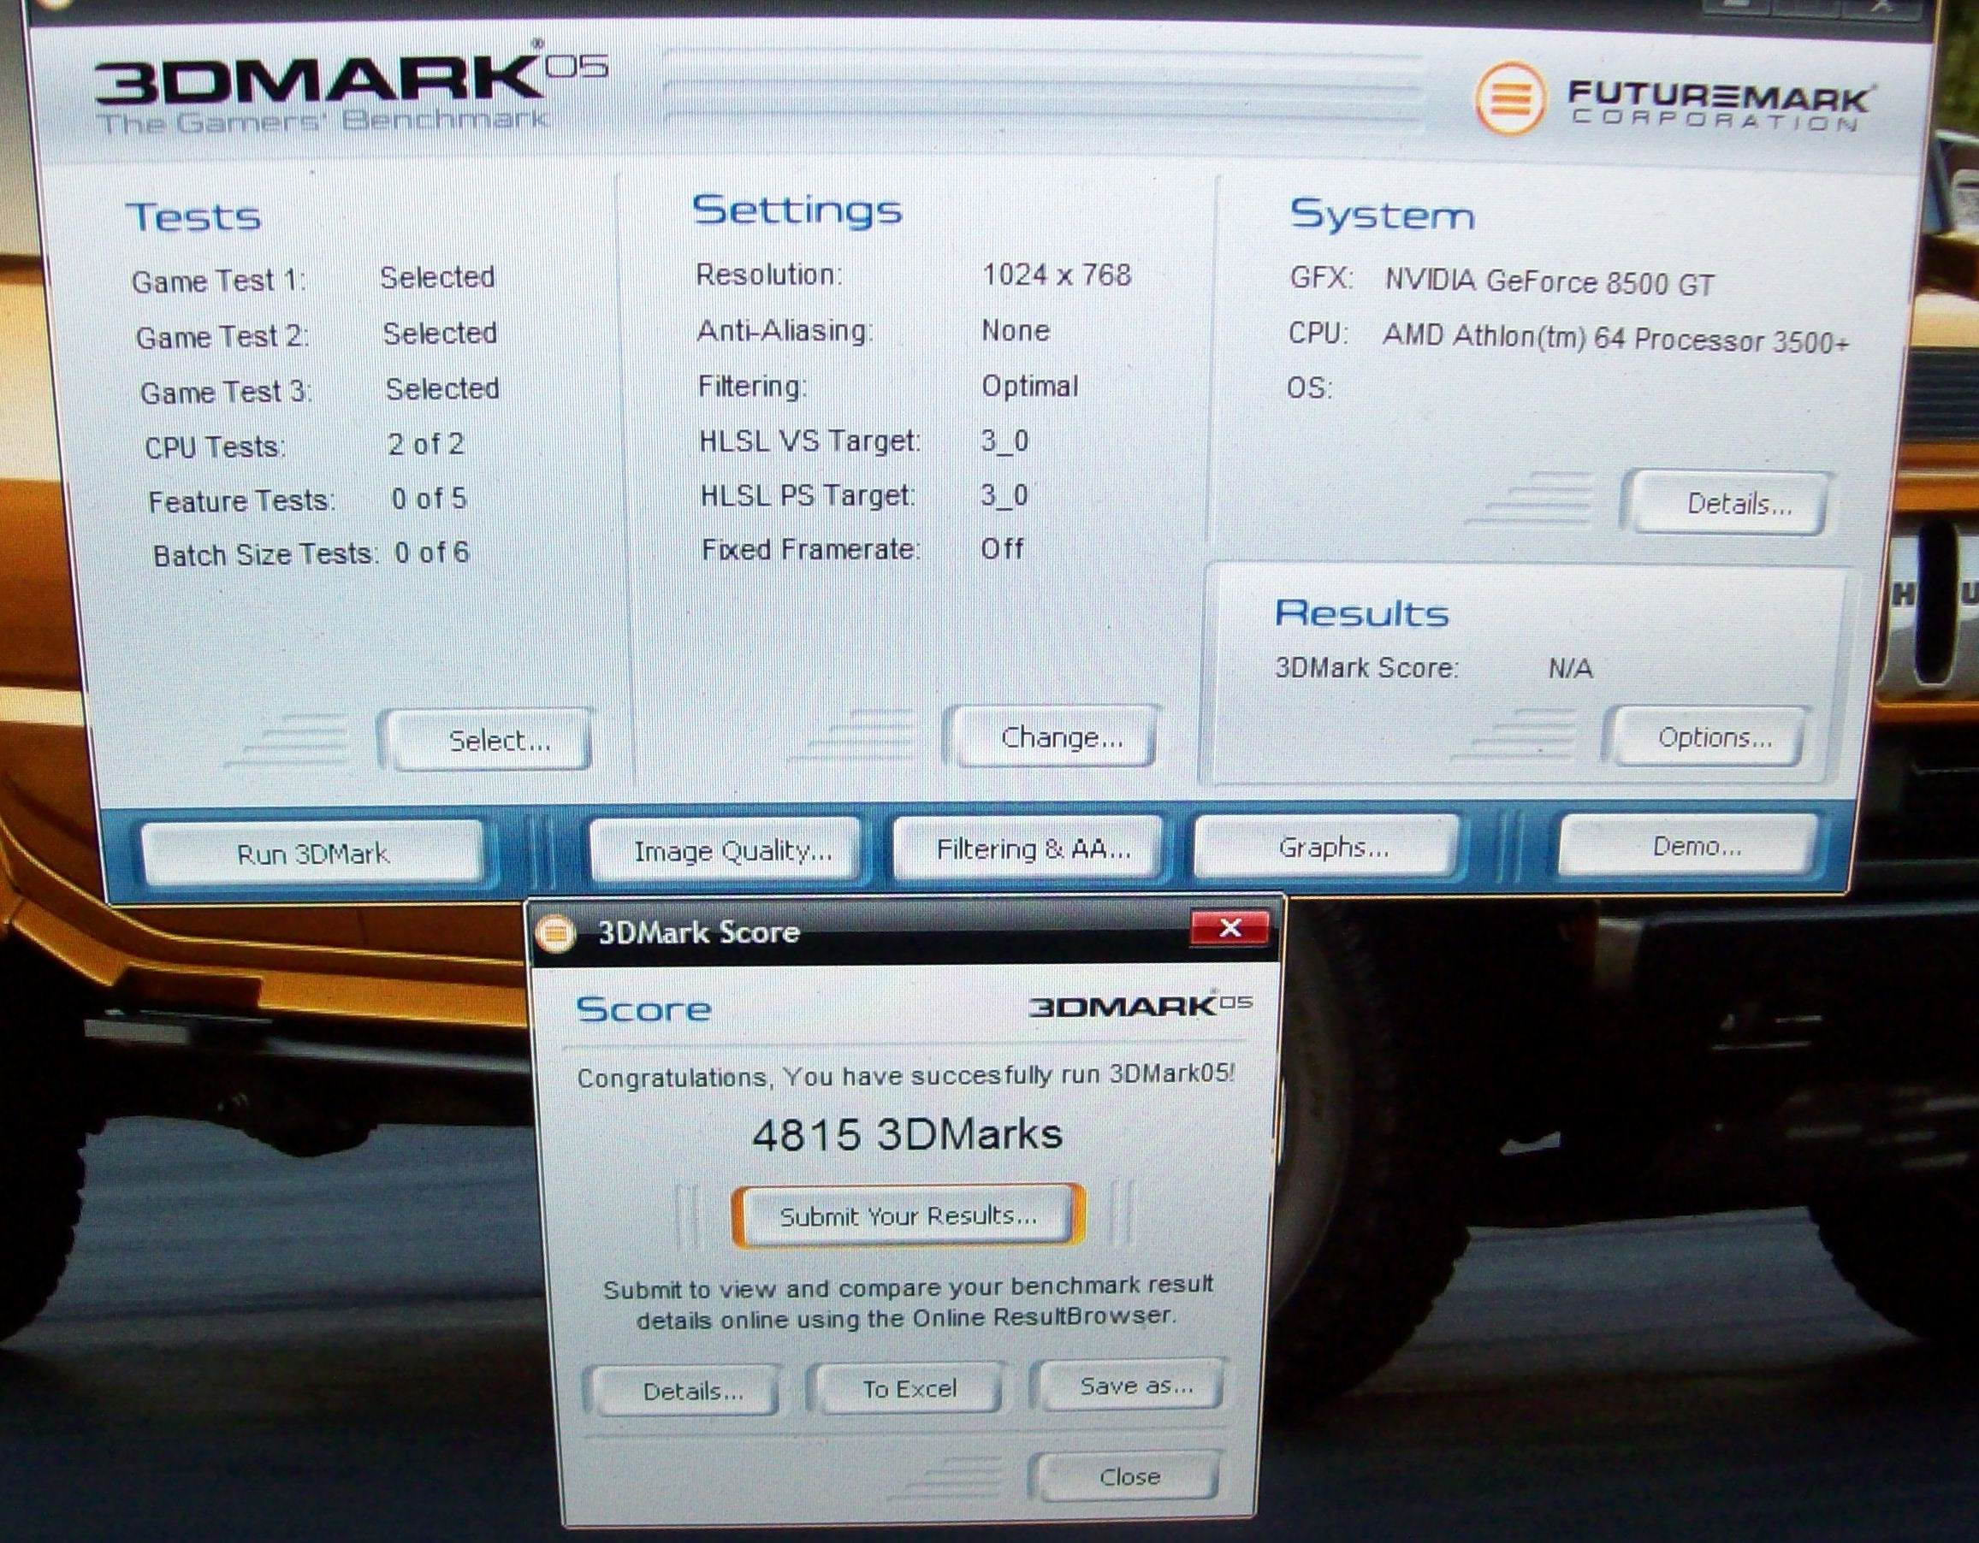Screen dimensions: 1979x1543
Task: Export the score with To Excel
Action: 909,1389
